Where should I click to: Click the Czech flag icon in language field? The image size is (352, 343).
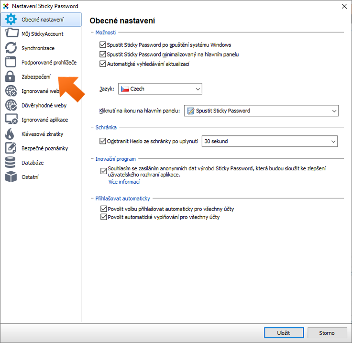[x=125, y=89]
